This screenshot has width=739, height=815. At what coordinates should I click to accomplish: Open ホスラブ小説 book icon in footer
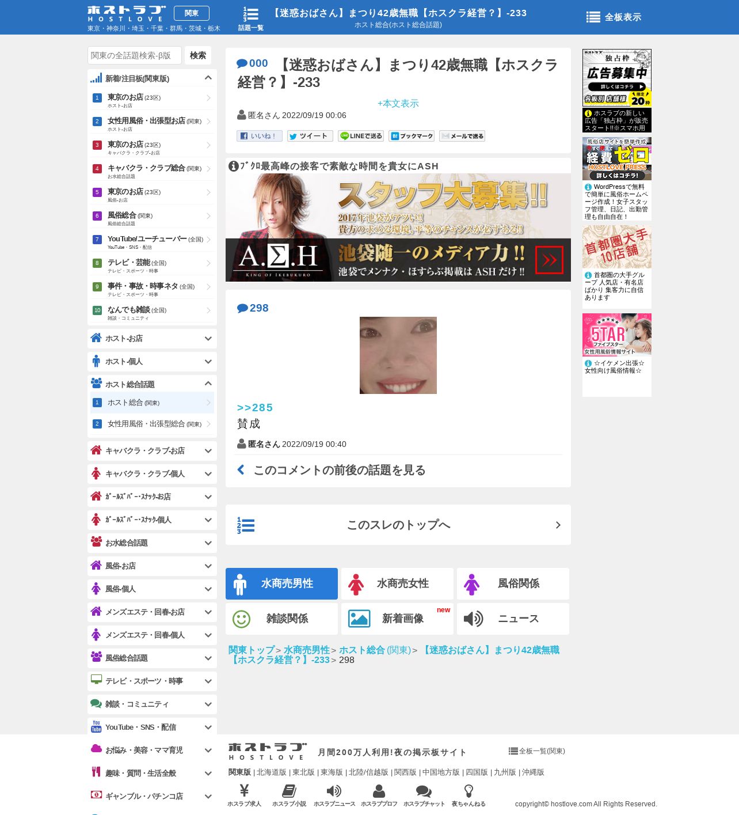289,790
